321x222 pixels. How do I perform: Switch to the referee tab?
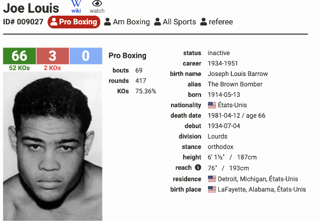tap(216, 22)
